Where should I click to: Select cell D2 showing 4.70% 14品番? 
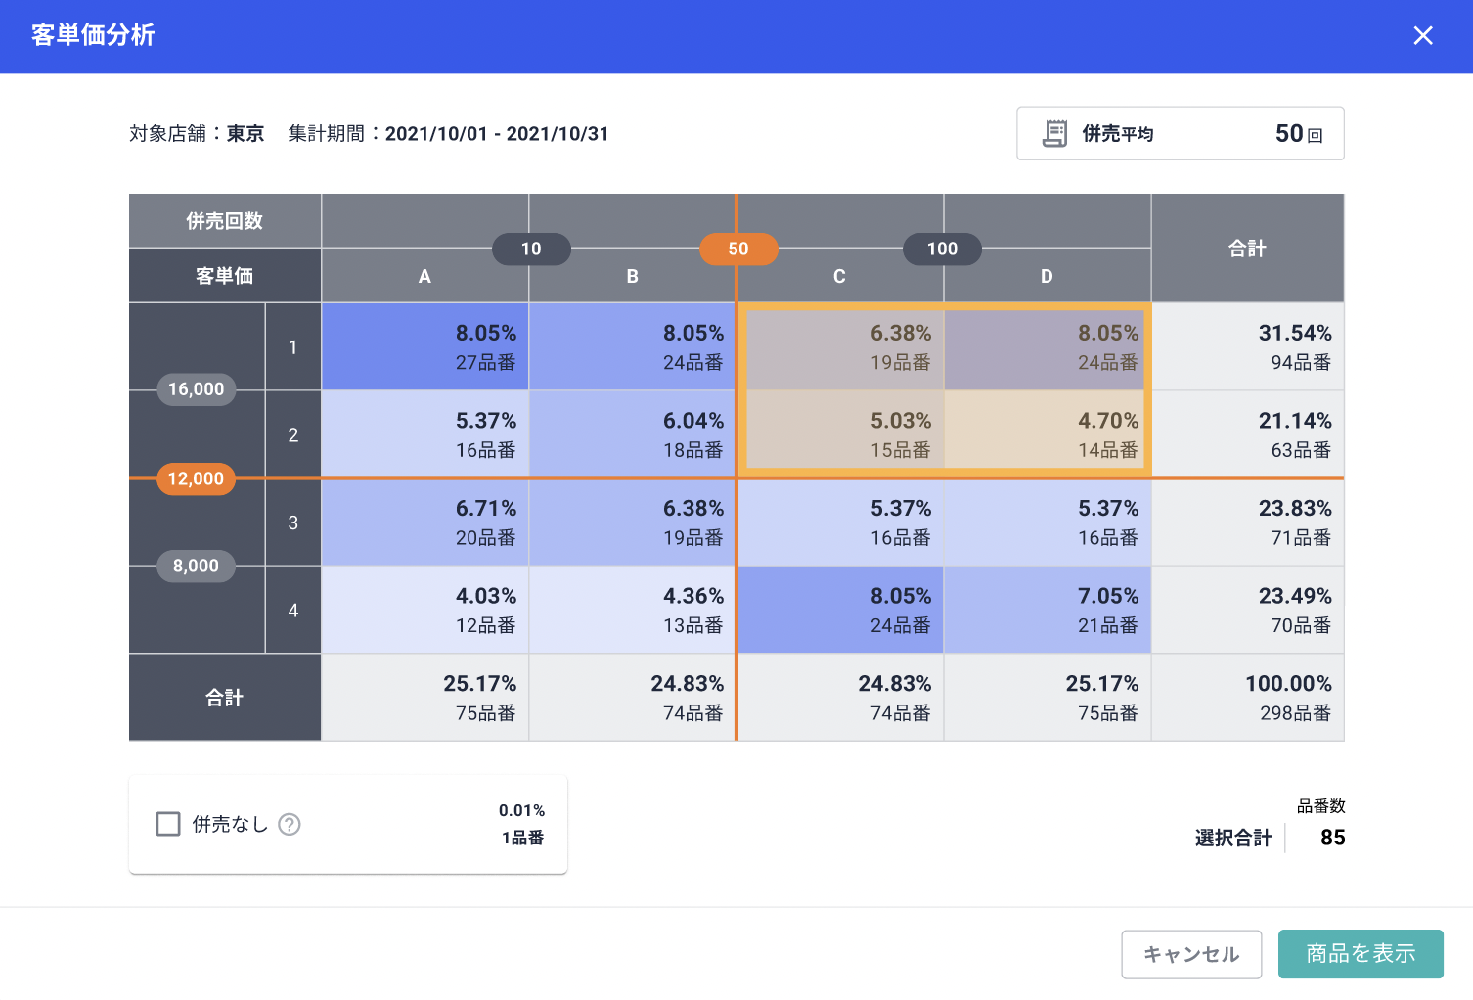[x=1048, y=434]
